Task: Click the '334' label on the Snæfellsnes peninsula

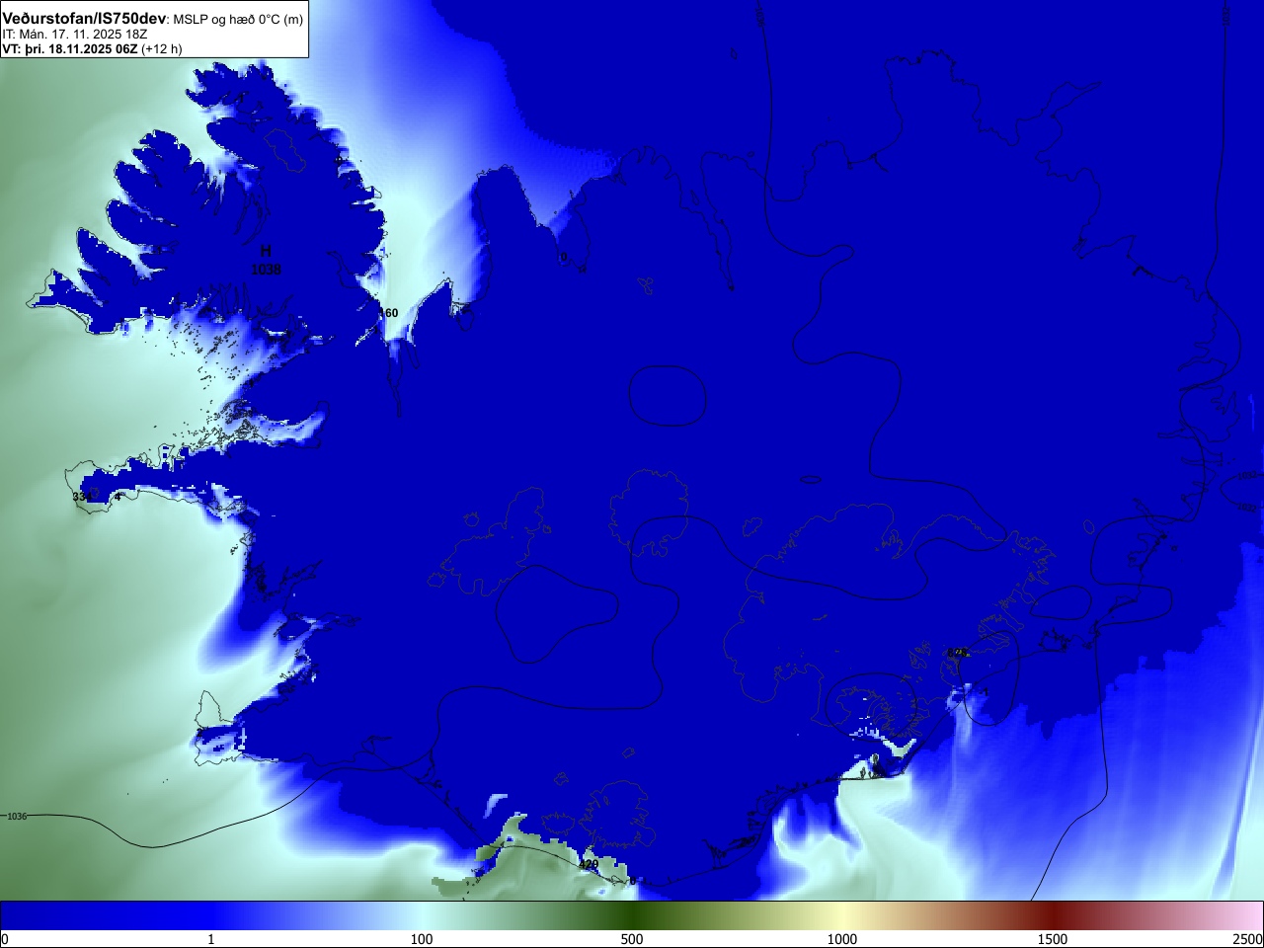Action: [82, 497]
